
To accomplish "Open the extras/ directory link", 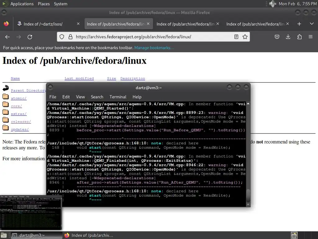I will point(19,114).
